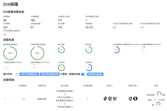
Task: Click the purple owner avatar in 负责人 column
Action: (110, 99)
